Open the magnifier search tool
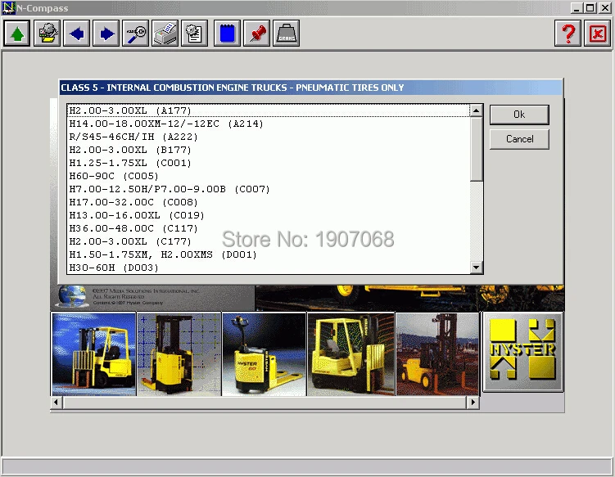This screenshot has height=477, width=615. tap(135, 34)
